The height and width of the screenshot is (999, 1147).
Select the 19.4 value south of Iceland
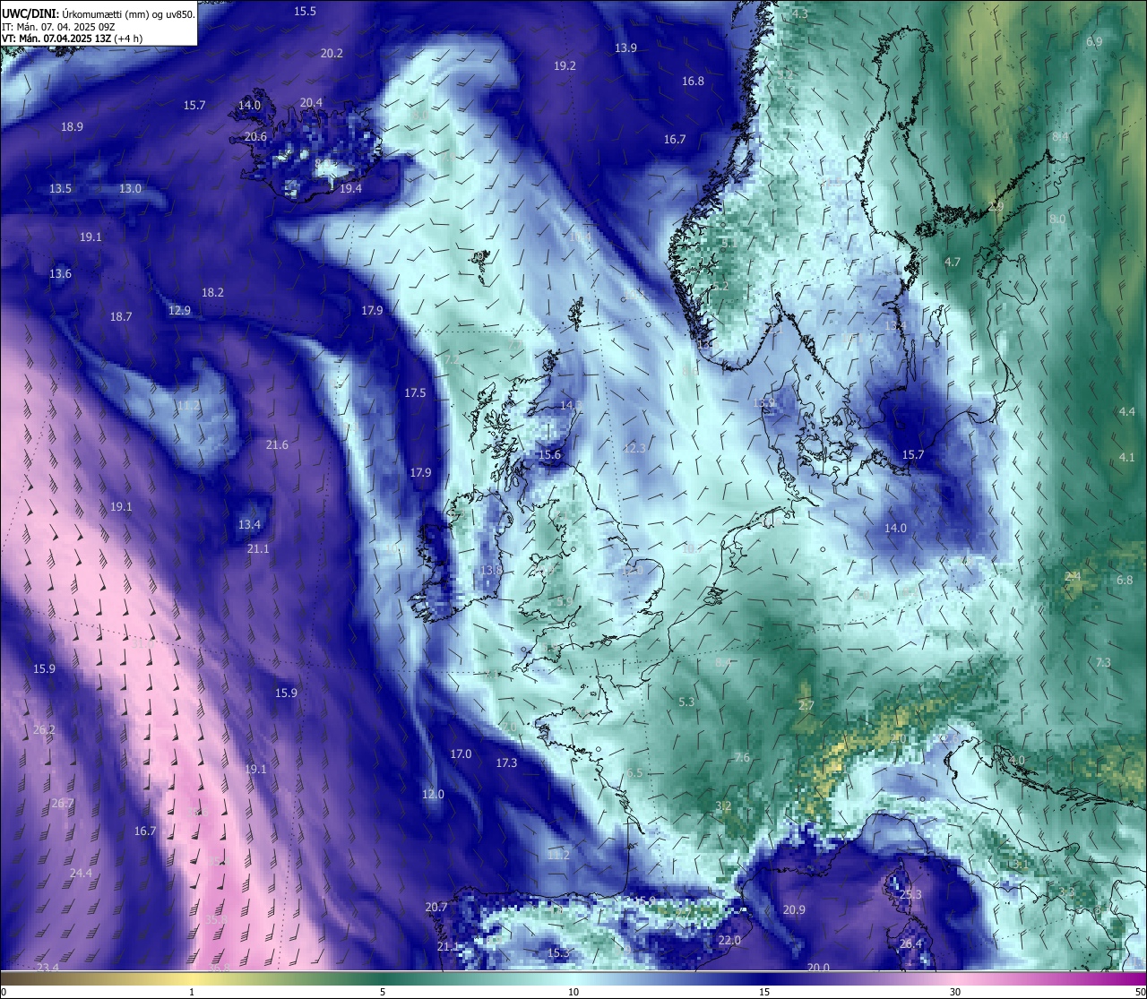point(350,188)
